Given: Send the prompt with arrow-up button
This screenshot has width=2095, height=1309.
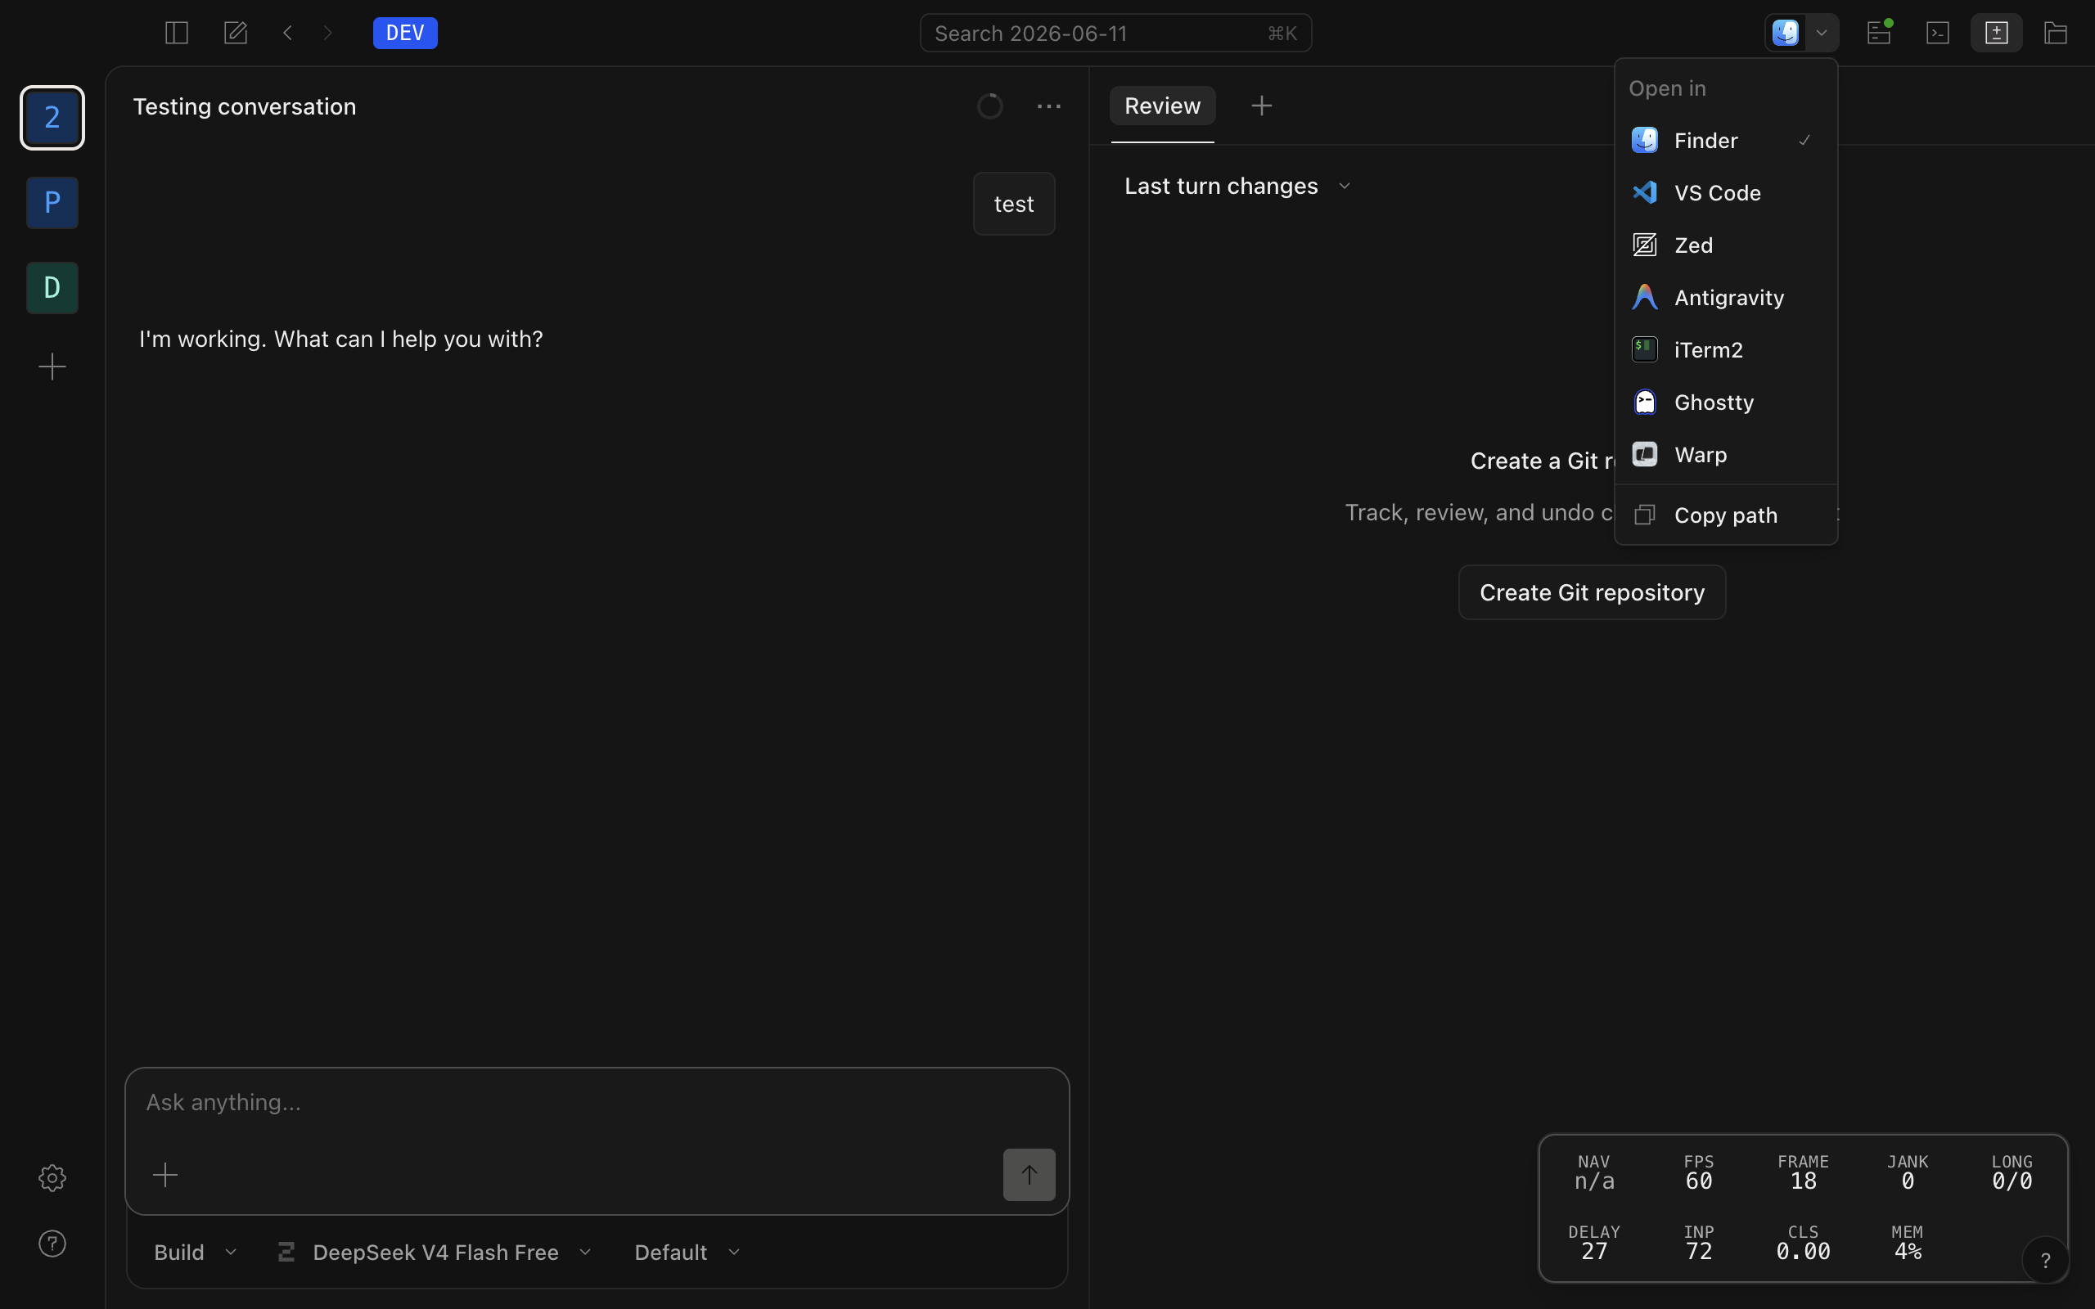Looking at the screenshot, I should (1029, 1175).
